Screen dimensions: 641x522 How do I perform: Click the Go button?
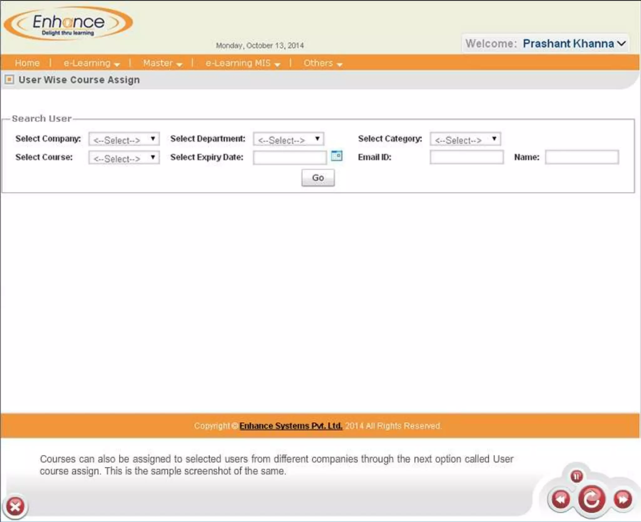tap(318, 178)
